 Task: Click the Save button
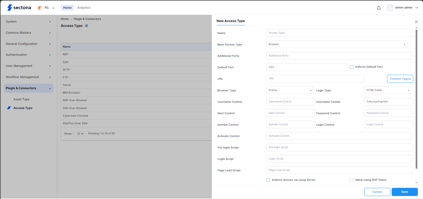[404, 192]
